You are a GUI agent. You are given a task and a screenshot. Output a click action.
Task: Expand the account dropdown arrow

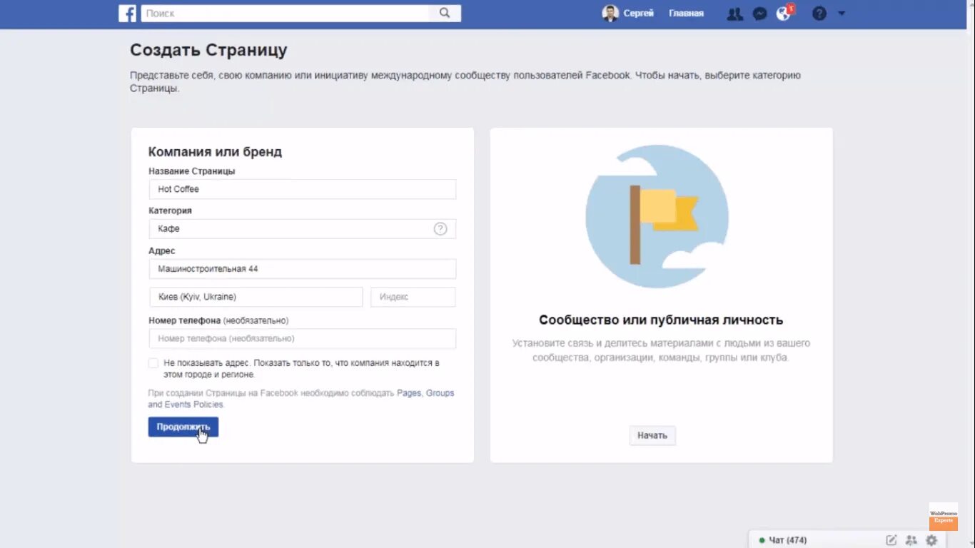click(841, 14)
